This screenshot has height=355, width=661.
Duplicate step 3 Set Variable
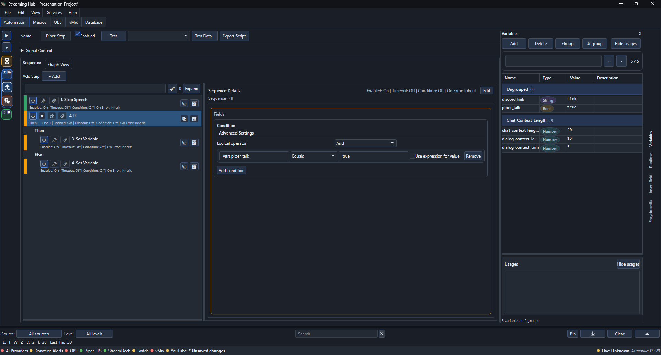184,143
